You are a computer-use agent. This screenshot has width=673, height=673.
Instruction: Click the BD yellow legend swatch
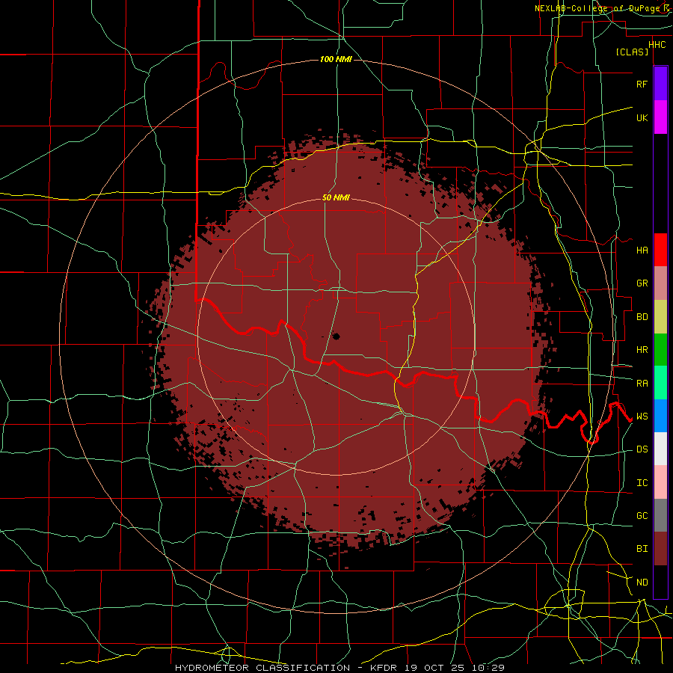point(660,317)
